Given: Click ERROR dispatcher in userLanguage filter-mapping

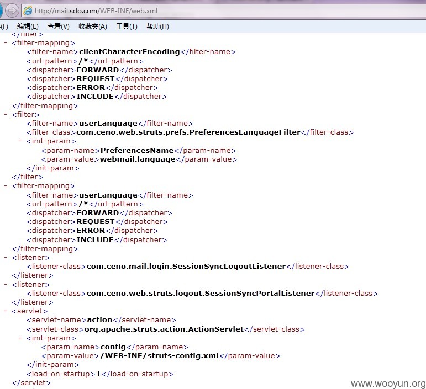Looking at the screenshot, I should (91, 230).
